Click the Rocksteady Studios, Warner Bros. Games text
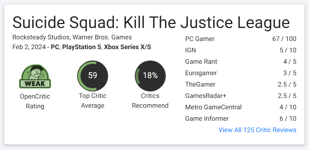Viewport: 309px width, 150px height. (x=72, y=37)
